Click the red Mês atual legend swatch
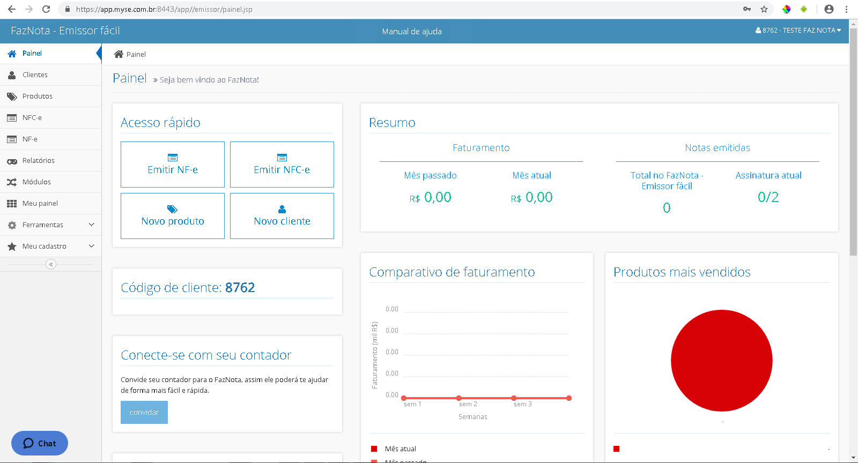The width and height of the screenshot is (858, 463). 374,449
